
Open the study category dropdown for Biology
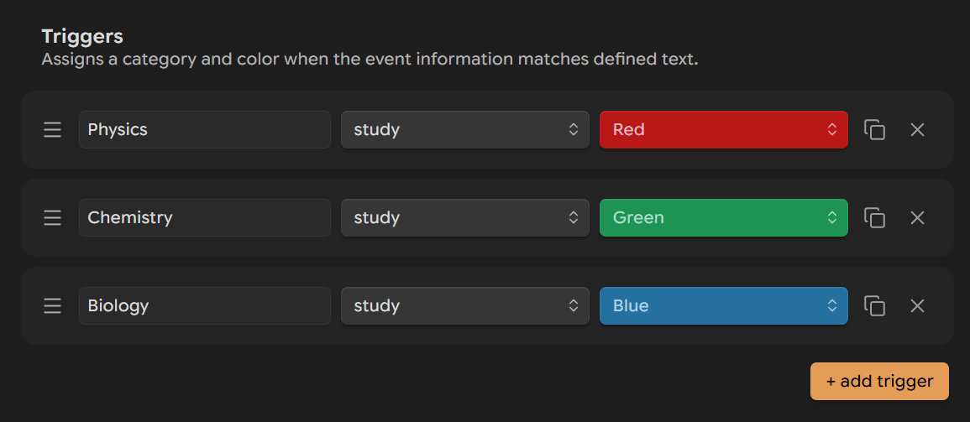[x=465, y=306]
